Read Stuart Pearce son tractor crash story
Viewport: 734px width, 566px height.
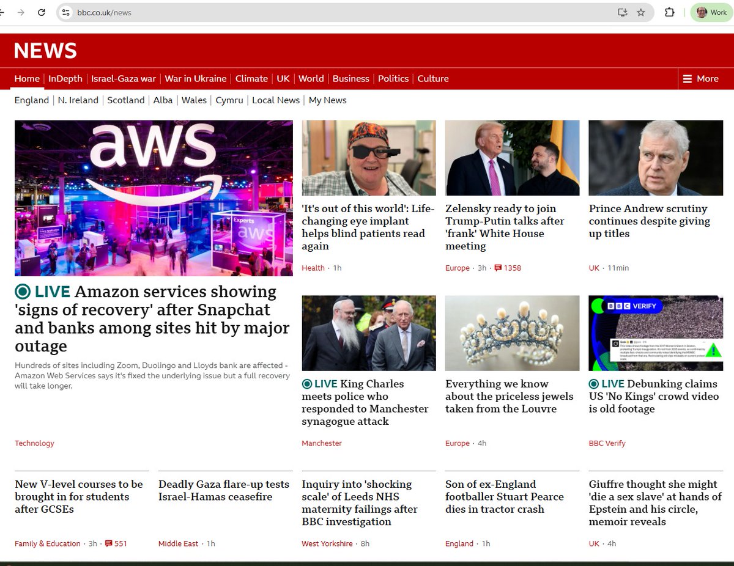[505, 496]
